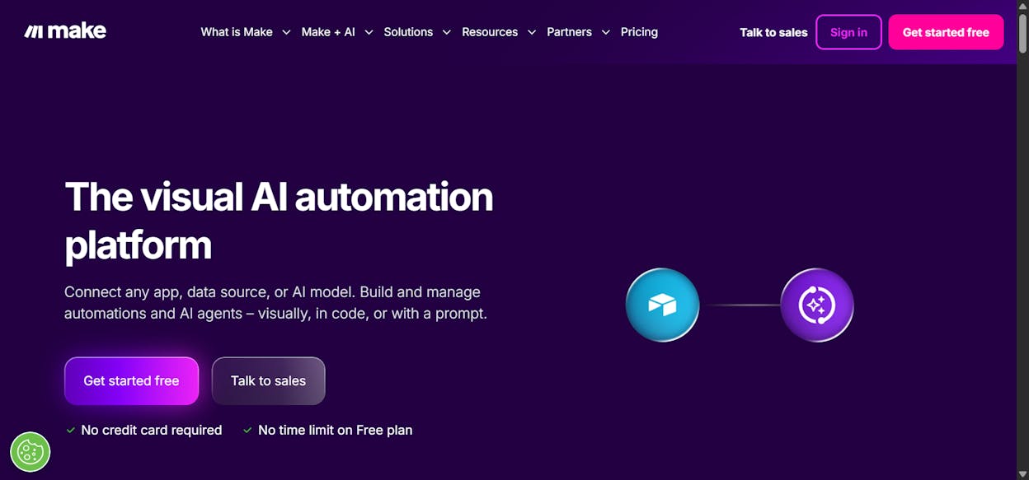Image resolution: width=1029 pixels, height=480 pixels.
Task: Click the Connect any app description paragraph
Action: pos(275,302)
